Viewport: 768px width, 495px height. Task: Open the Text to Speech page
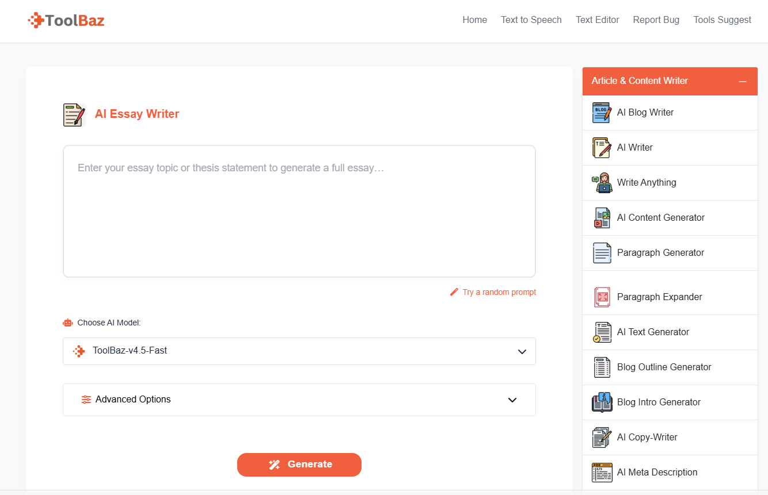coord(531,20)
